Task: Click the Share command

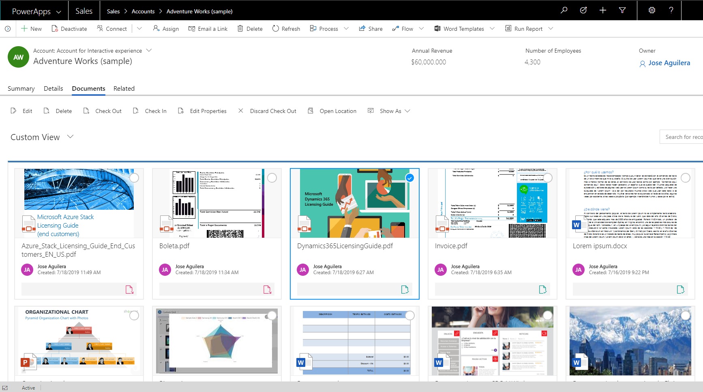Action: pos(371,29)
